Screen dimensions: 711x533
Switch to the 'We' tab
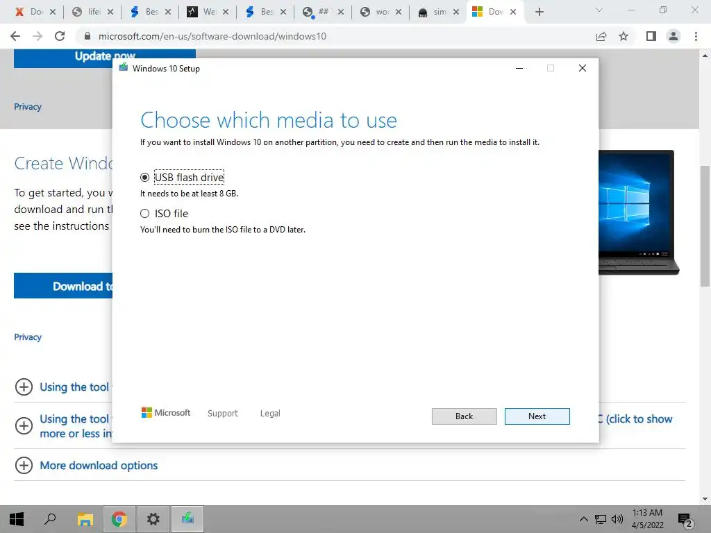click(x=202, y=12)
